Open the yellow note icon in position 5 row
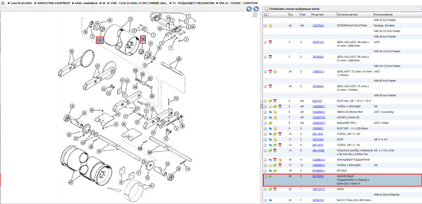The width and height of the screenshot is (422, 204). click(x=271, y=107)
